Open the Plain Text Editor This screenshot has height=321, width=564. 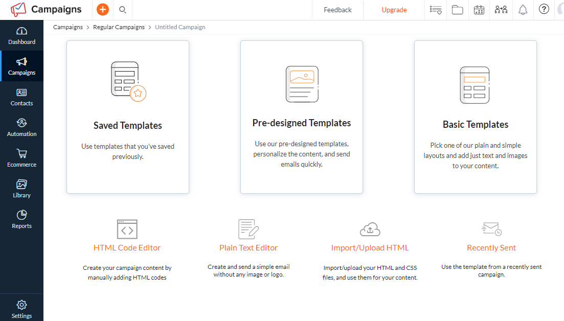coord(249,247)
